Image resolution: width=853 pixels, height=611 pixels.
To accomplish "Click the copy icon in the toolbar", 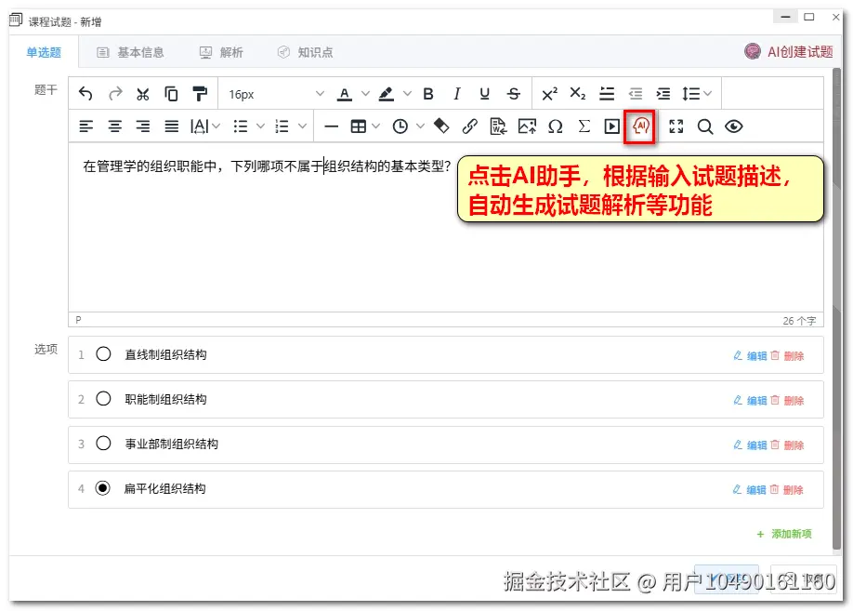I will coord(171,94).
